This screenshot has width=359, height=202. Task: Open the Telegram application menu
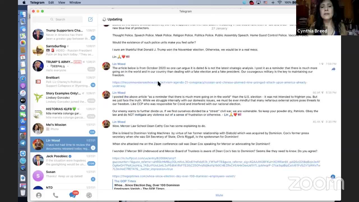click(x=37, y=3)
